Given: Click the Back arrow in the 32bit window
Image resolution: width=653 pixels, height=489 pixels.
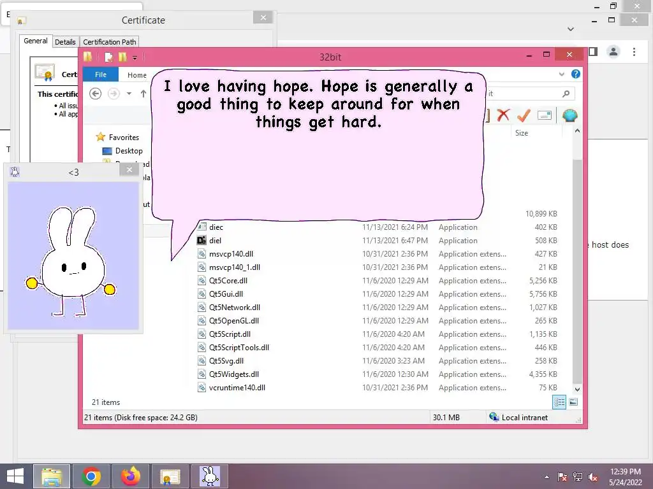Looking at the screenshot, I should 96,94.
